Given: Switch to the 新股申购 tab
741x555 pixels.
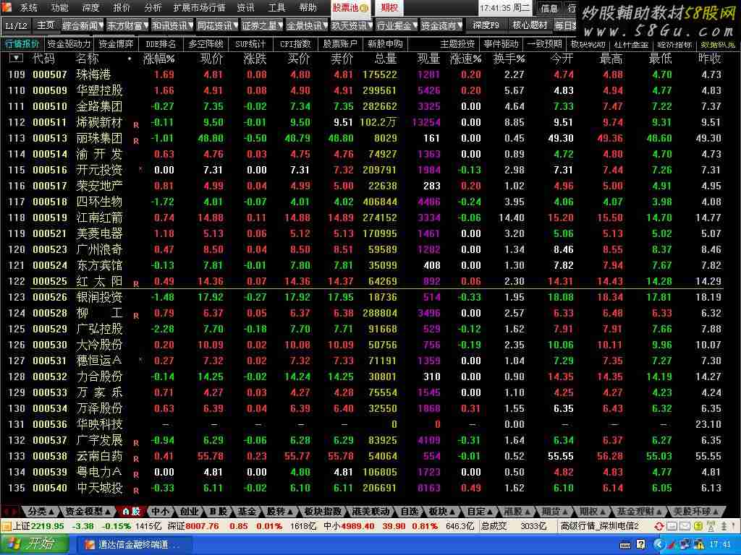Looking at the screenshot, I should (x=385, y=44).
